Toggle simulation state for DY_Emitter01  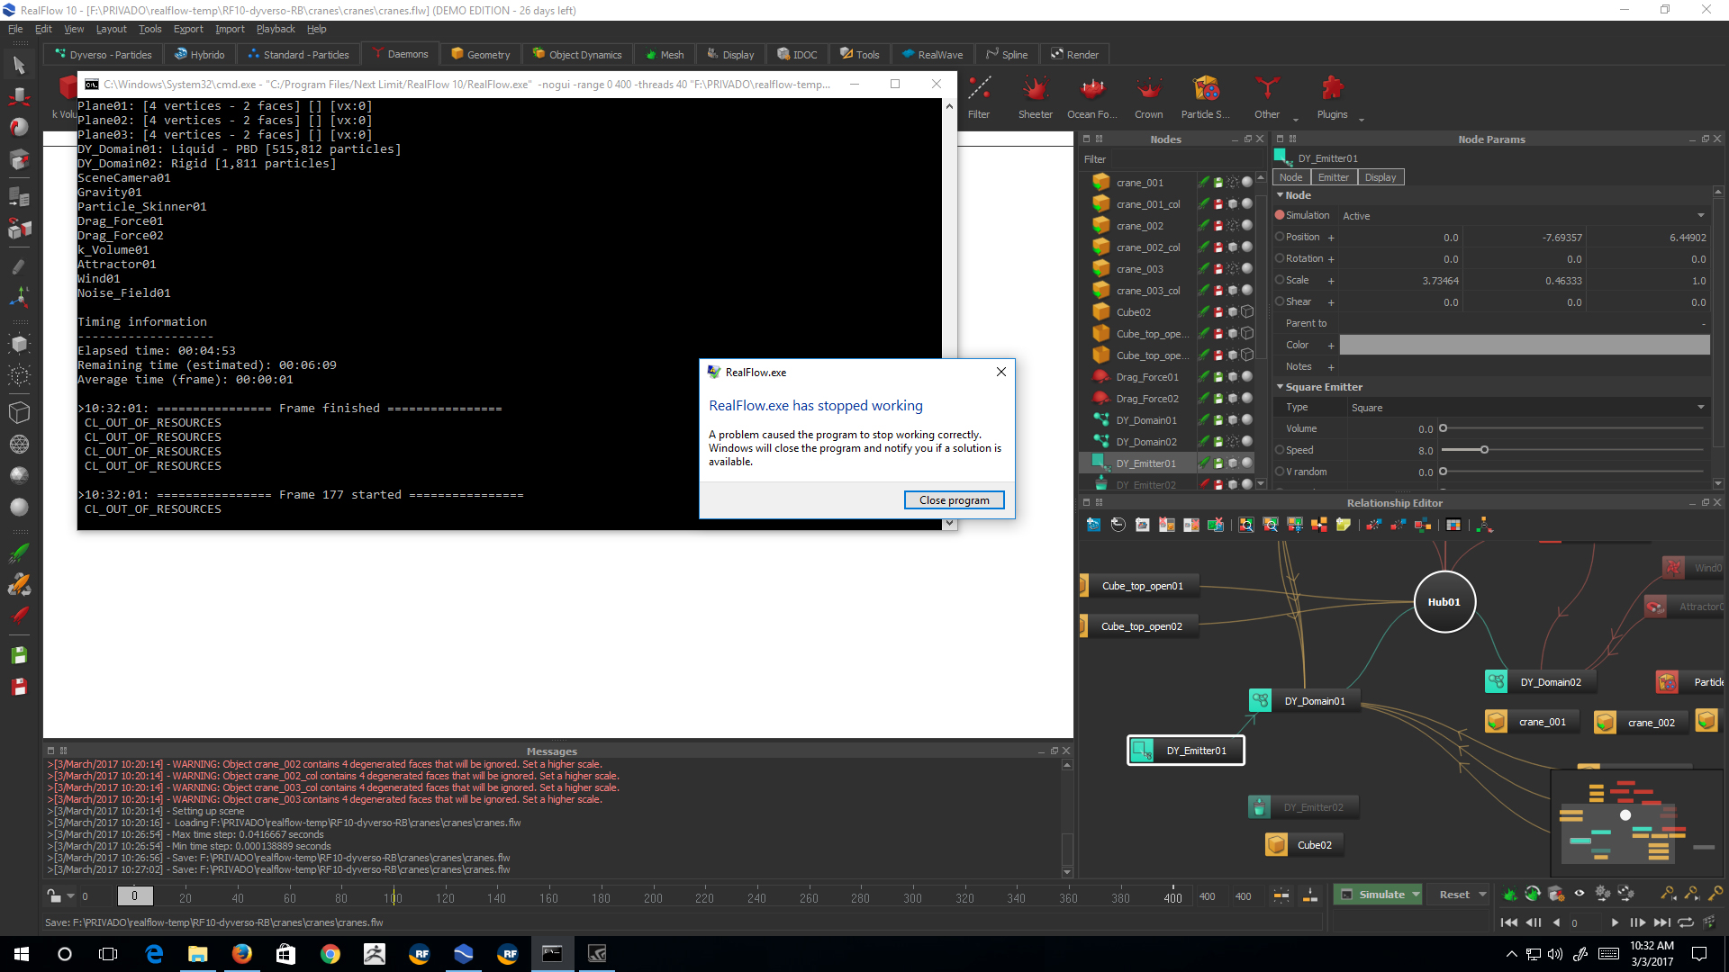(x=1203, y=463)
